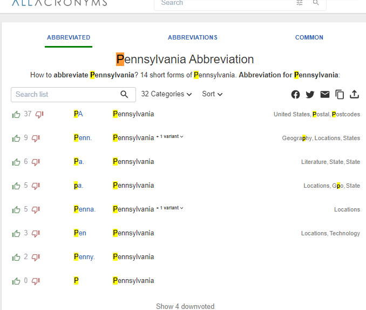Share the list by email
This screenshot has height=310, width=366.
point(325,95)
